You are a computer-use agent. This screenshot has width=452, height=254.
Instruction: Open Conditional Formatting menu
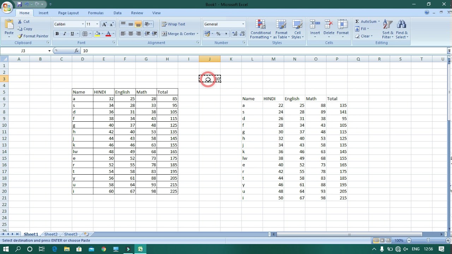[261, 29]
